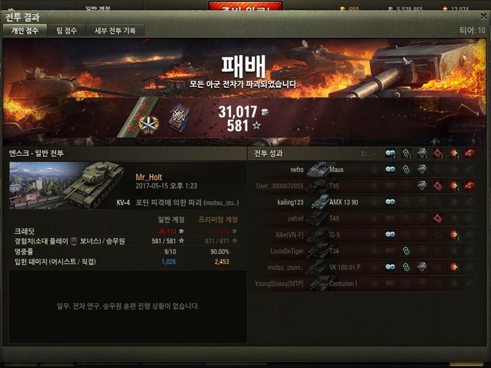Screen dimensions: 491x368
Task: Select the nefro Maus row
Action: (x=364, y=170)
